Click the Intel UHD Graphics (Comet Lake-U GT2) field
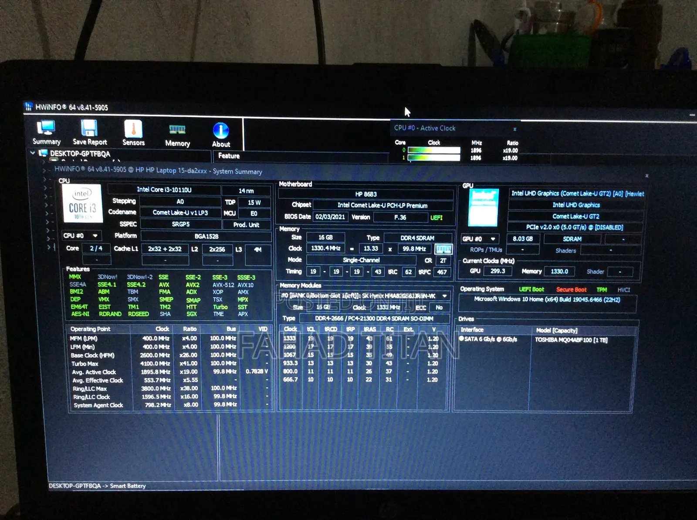The height and width of the screenshot is (520, 697). 577,194
